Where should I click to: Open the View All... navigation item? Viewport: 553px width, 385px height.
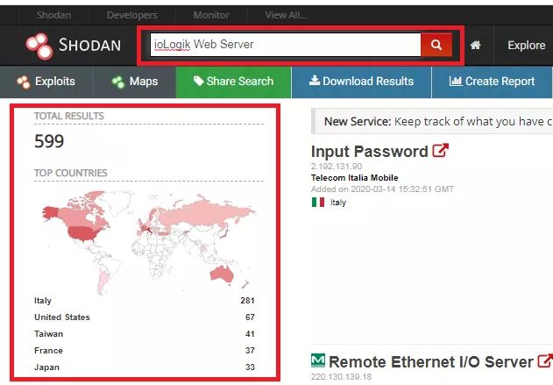(x=287, y=15)
